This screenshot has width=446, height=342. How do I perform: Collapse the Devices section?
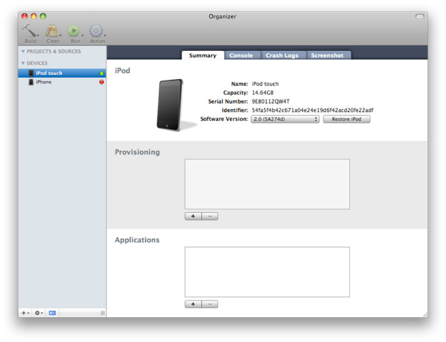point(23,63)
